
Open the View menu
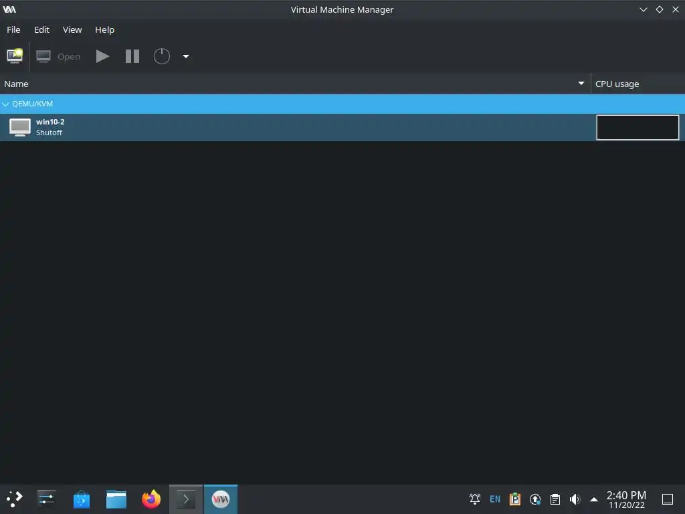pos(72,29)
